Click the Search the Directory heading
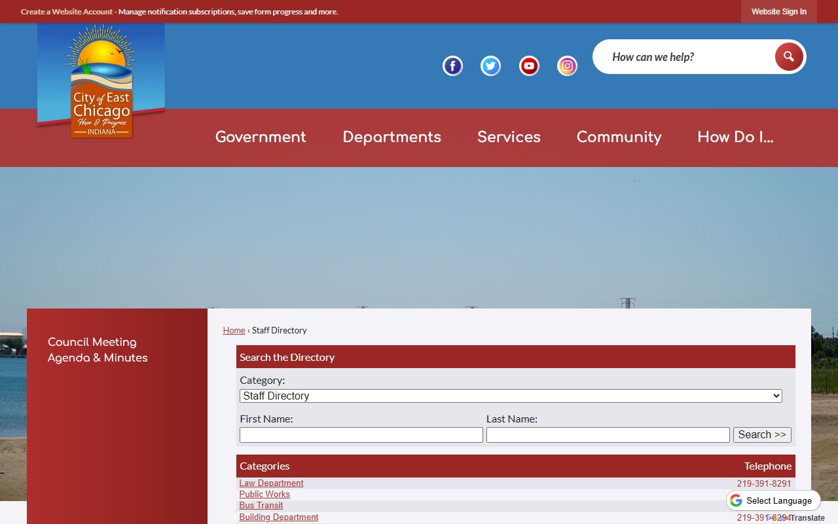 [287, 357]
